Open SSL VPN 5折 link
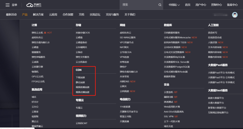Image resolution: width=243 pixels, height=129 pixels. click(x=171, y=117)
